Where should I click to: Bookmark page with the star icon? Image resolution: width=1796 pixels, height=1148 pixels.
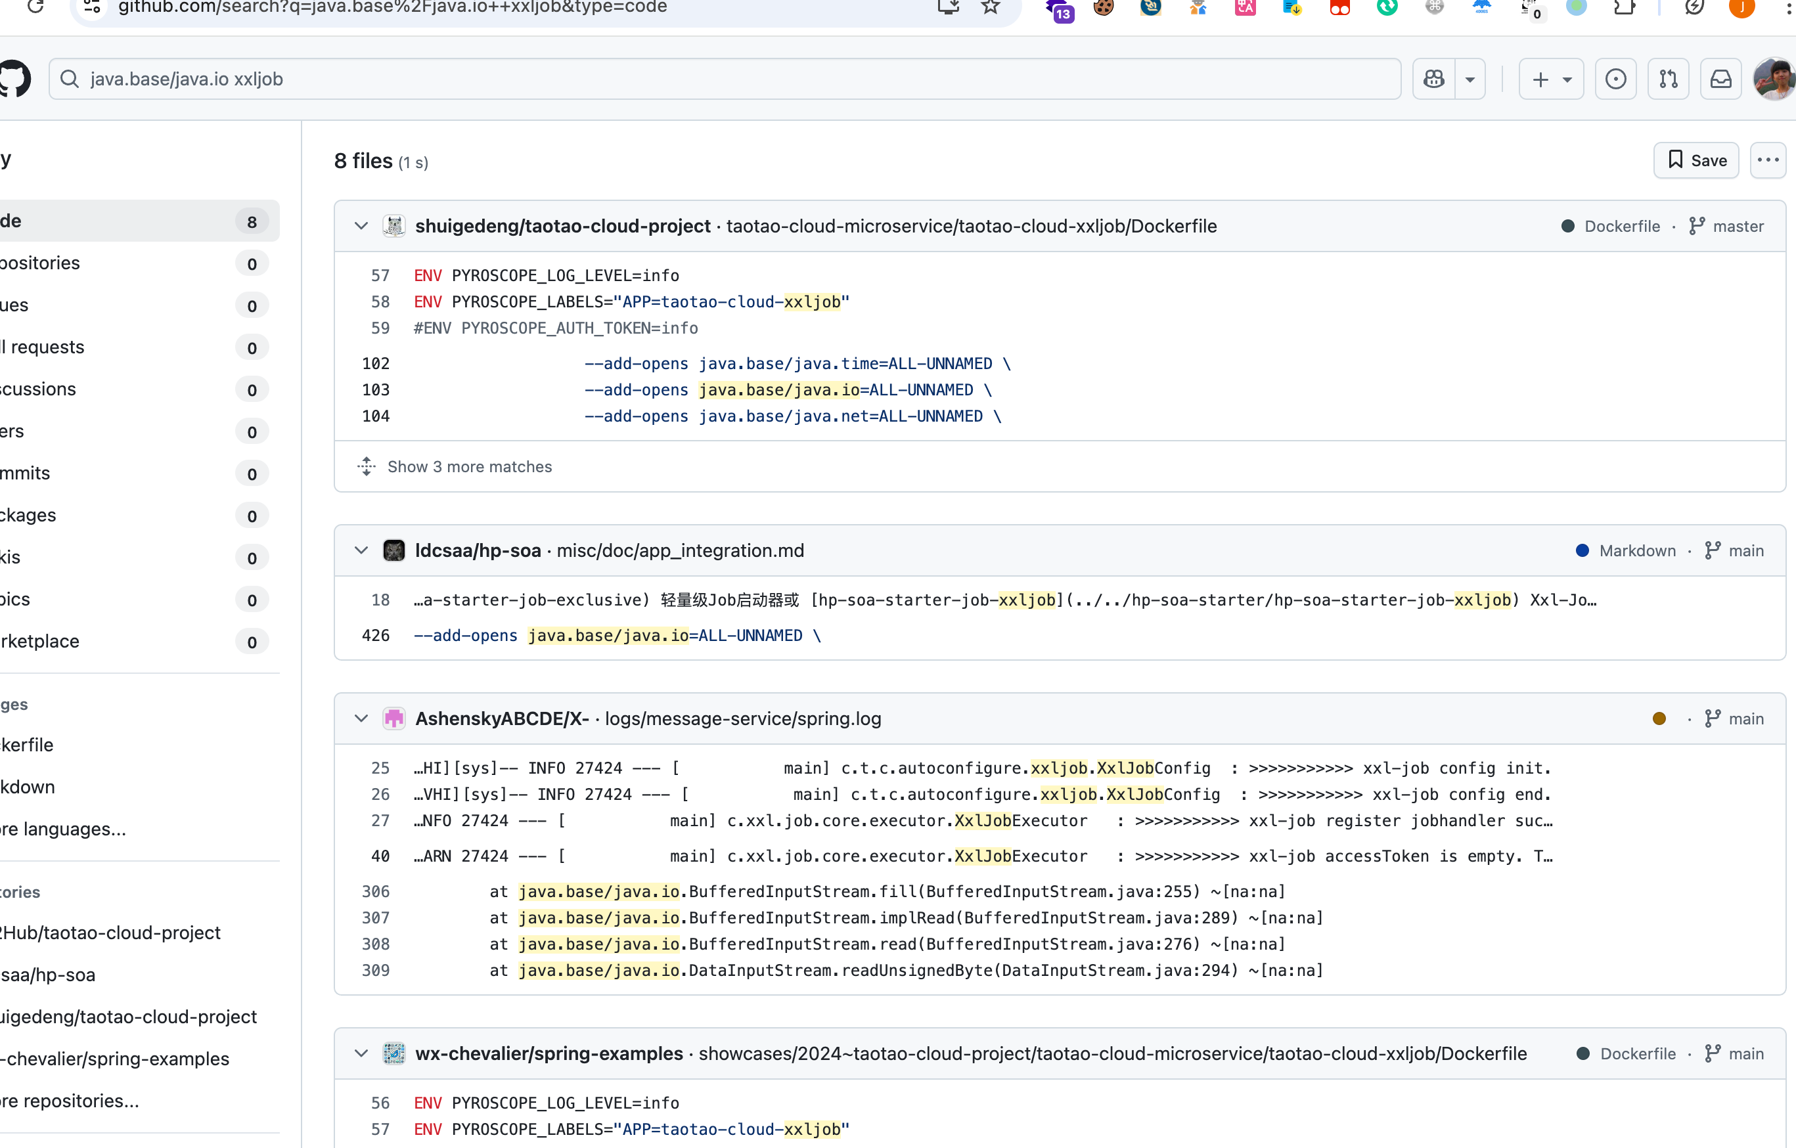[991, 7]
